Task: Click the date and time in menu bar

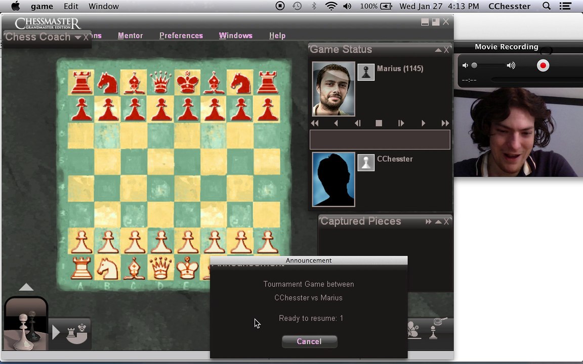Action: tap(439, 6)
